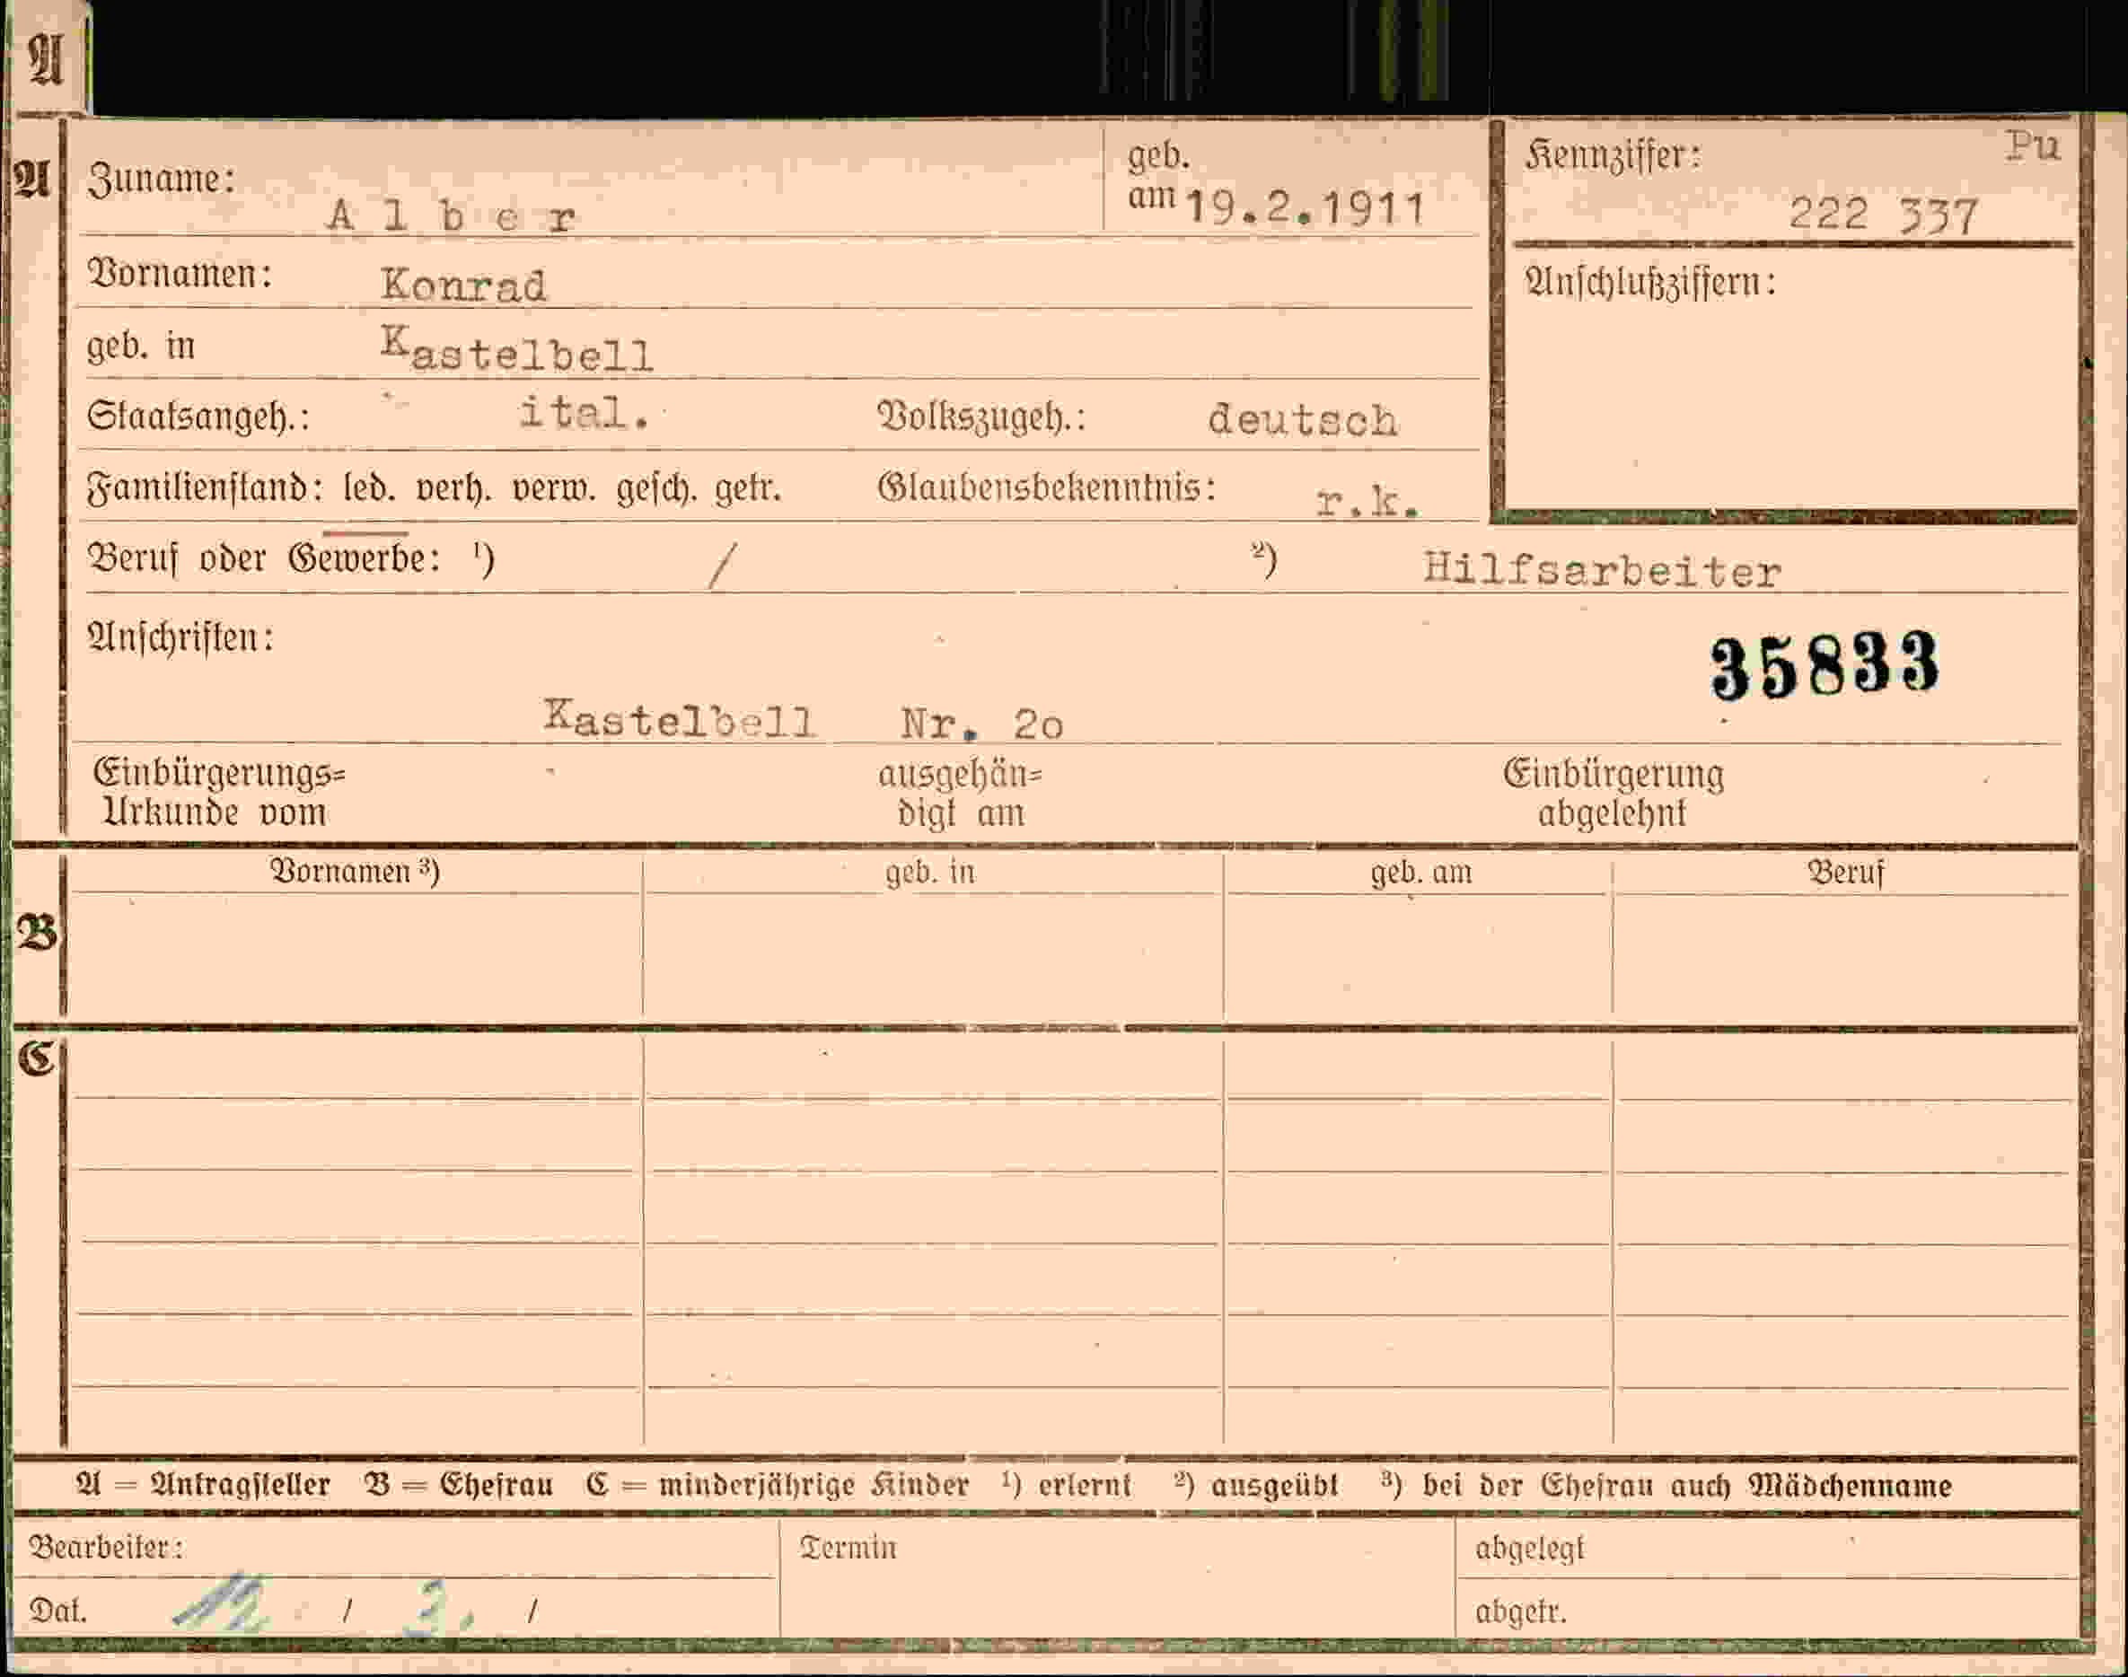Click the "Pu" note in top-right corner
Image resolution: width=2128 pixels, height=1677 pixels.
click(x=2033, y=146)
